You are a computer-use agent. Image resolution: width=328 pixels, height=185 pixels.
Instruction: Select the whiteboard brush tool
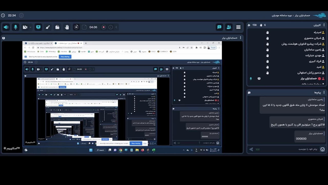(x=48, y=27)
